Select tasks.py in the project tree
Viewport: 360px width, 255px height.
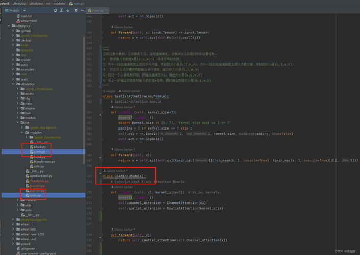point(35,195)
